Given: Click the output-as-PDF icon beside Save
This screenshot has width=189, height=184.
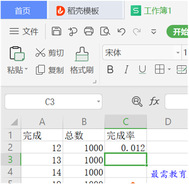Looking at the screenshot, I should point(72,31).
